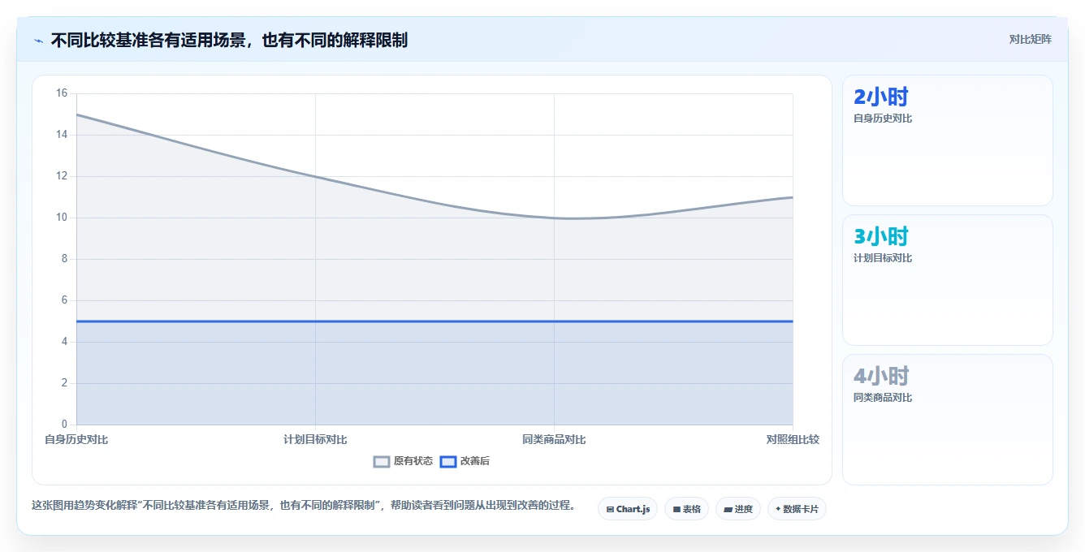Click the icon inside Chart.js tag
Image resolution: width=1085 pixels, height=552 pixels.
point(610,510)
